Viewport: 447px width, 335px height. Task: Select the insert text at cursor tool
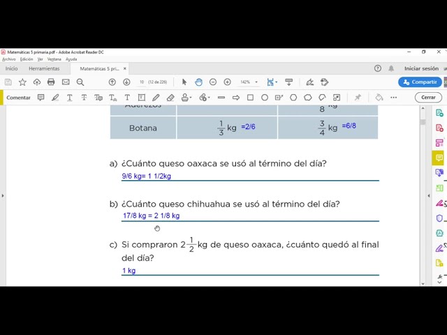pyautogui.click(x=113, y=98)
